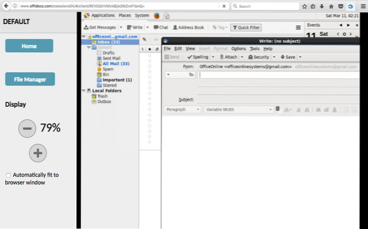Open Thunderbird hamburger menu
368x229 pixels.
click(298, 27)
